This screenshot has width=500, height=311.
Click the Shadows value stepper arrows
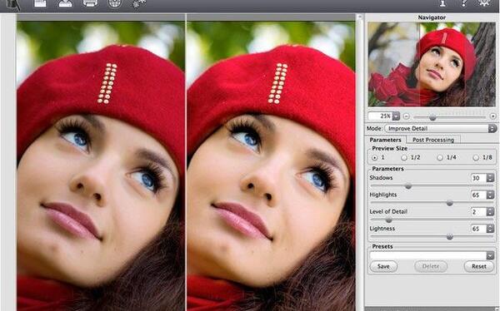tap(490, 178)
